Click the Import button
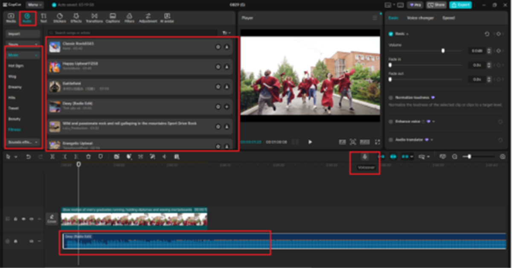Screen dimensions: 512x268 pyautogui.click(x=23, y=34)
